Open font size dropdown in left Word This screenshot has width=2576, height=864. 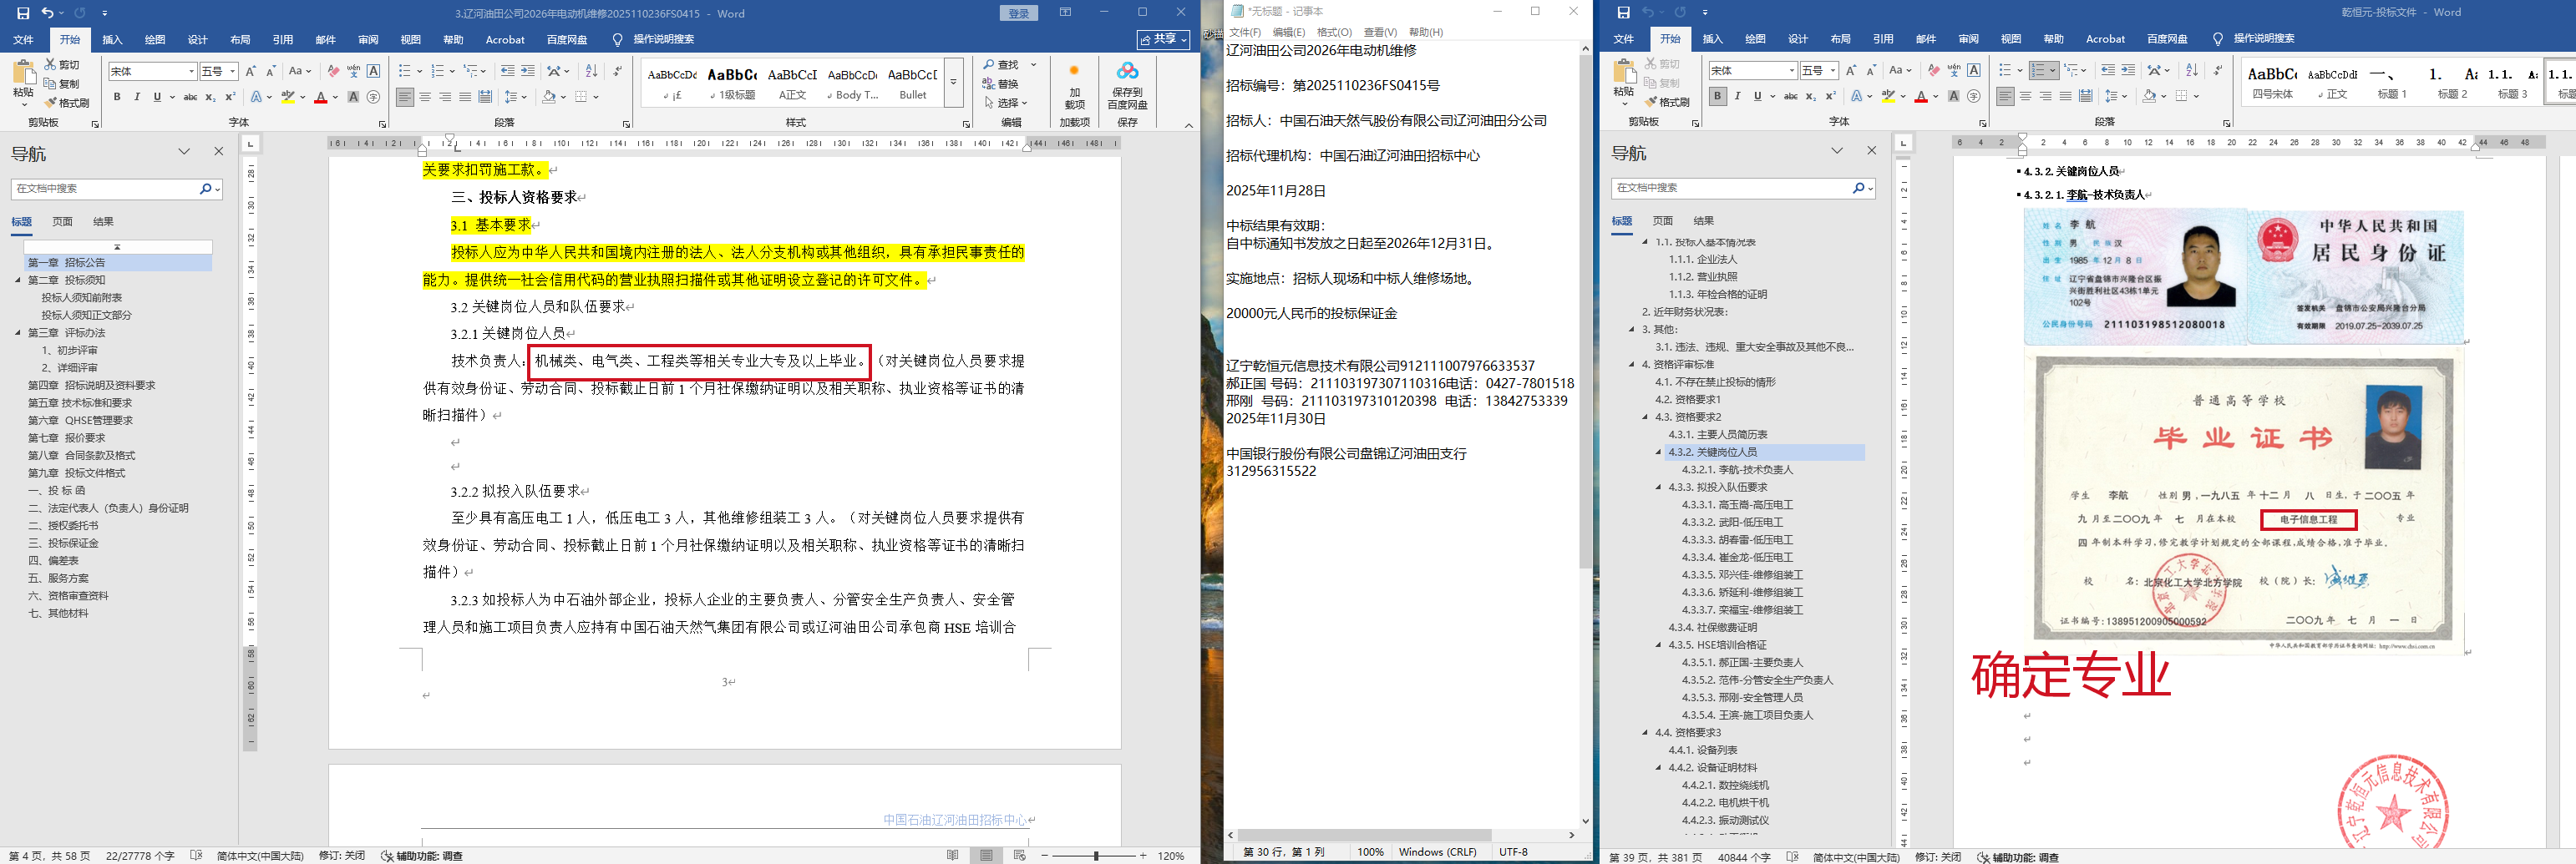coord(232,72)
